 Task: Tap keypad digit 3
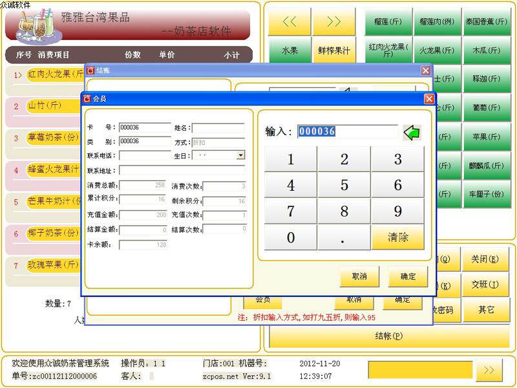tap(398, 159)
